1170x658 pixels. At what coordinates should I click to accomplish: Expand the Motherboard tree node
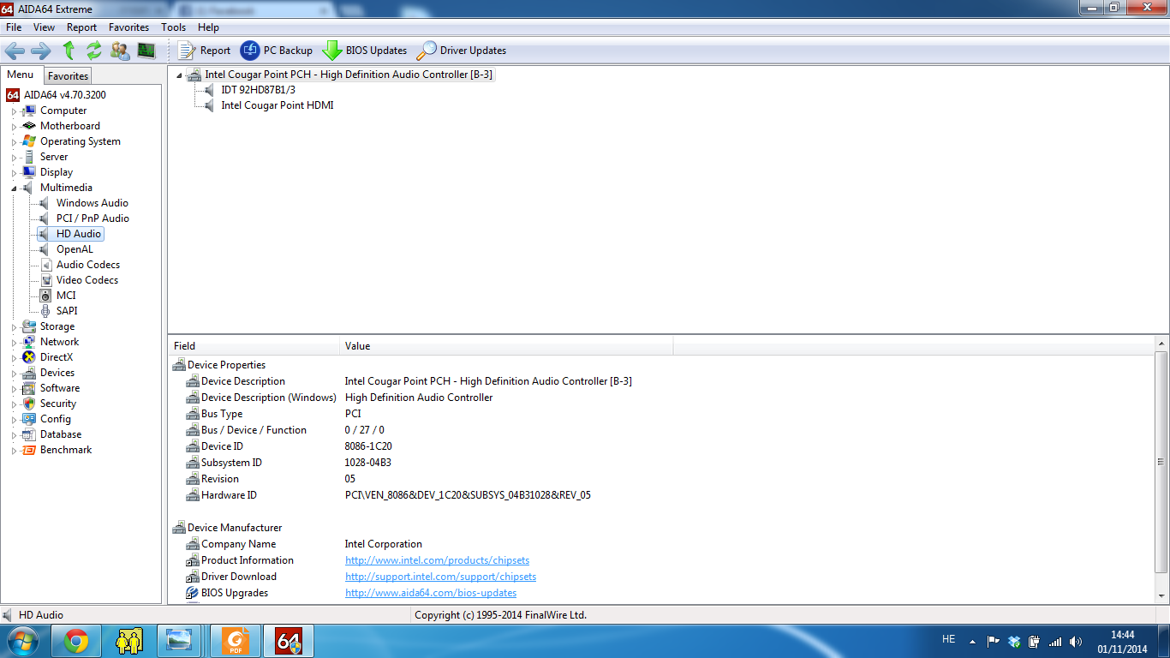coord(14,127)
